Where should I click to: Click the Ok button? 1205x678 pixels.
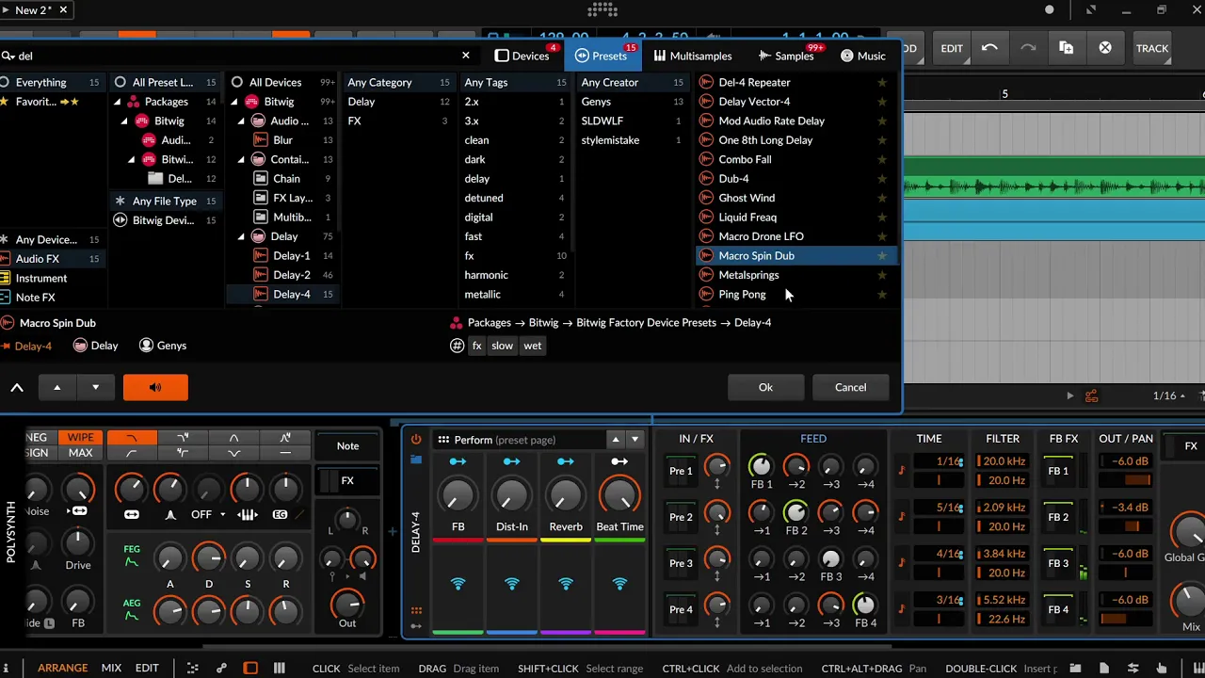pos(765,387)
